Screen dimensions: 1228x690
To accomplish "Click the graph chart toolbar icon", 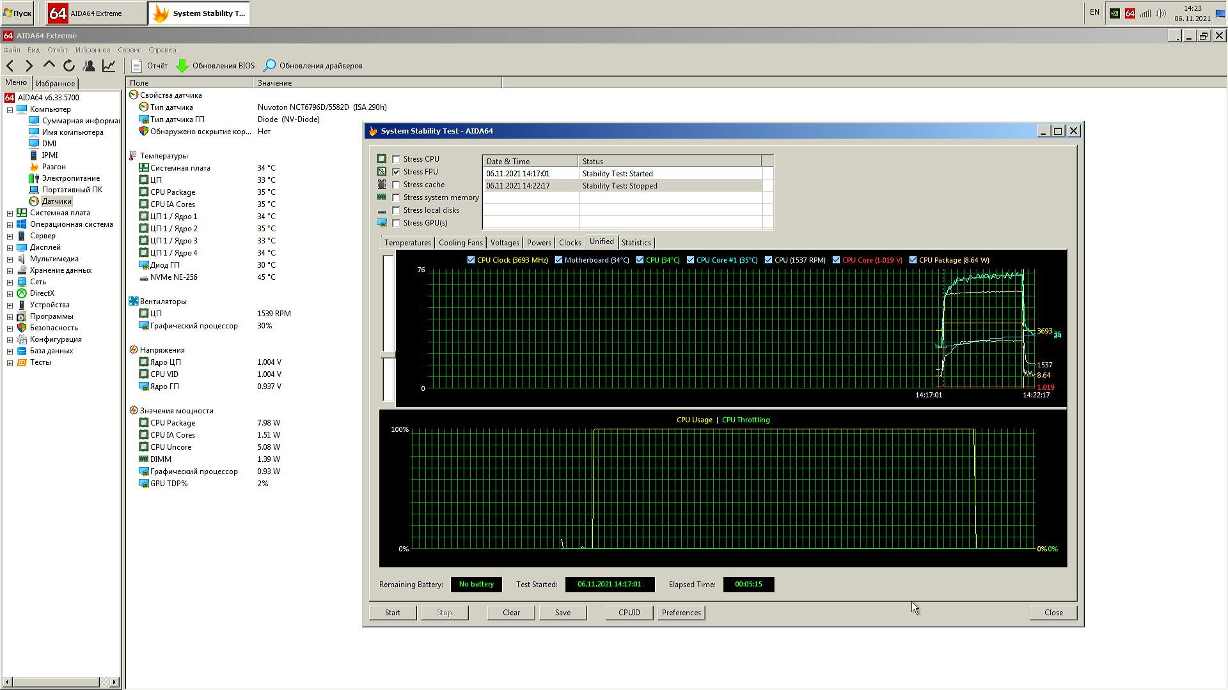I will point(109,66).
